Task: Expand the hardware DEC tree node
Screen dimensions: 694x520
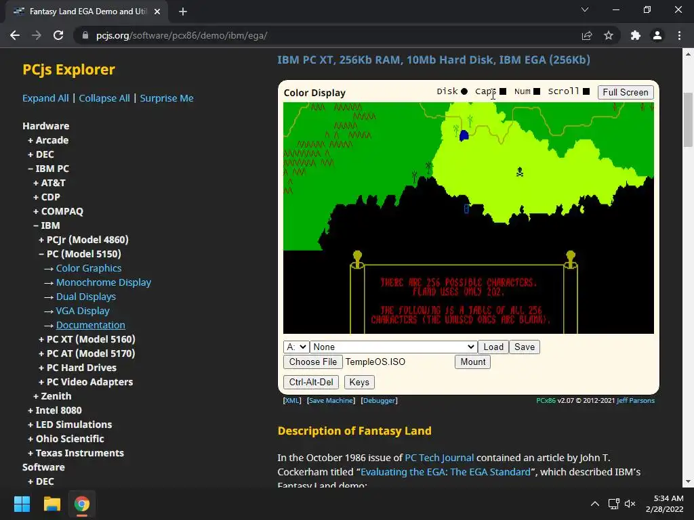Action: 41,154
